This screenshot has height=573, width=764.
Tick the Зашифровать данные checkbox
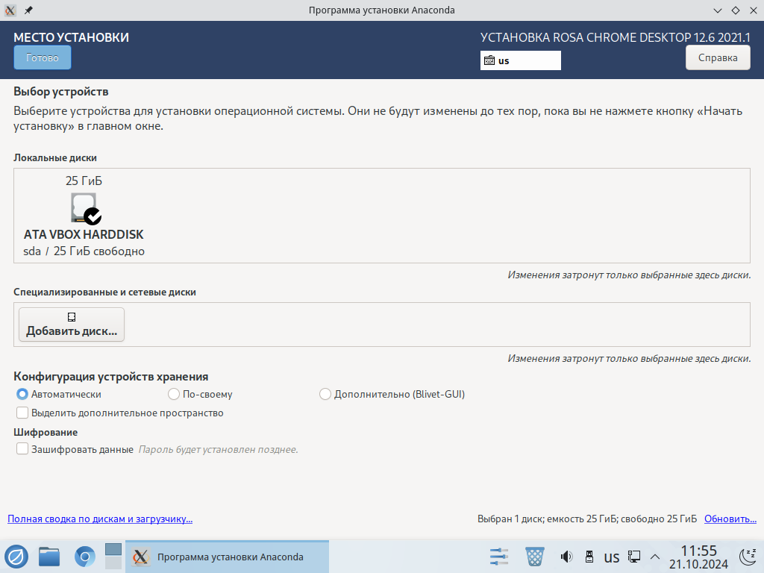coord(22,449)
